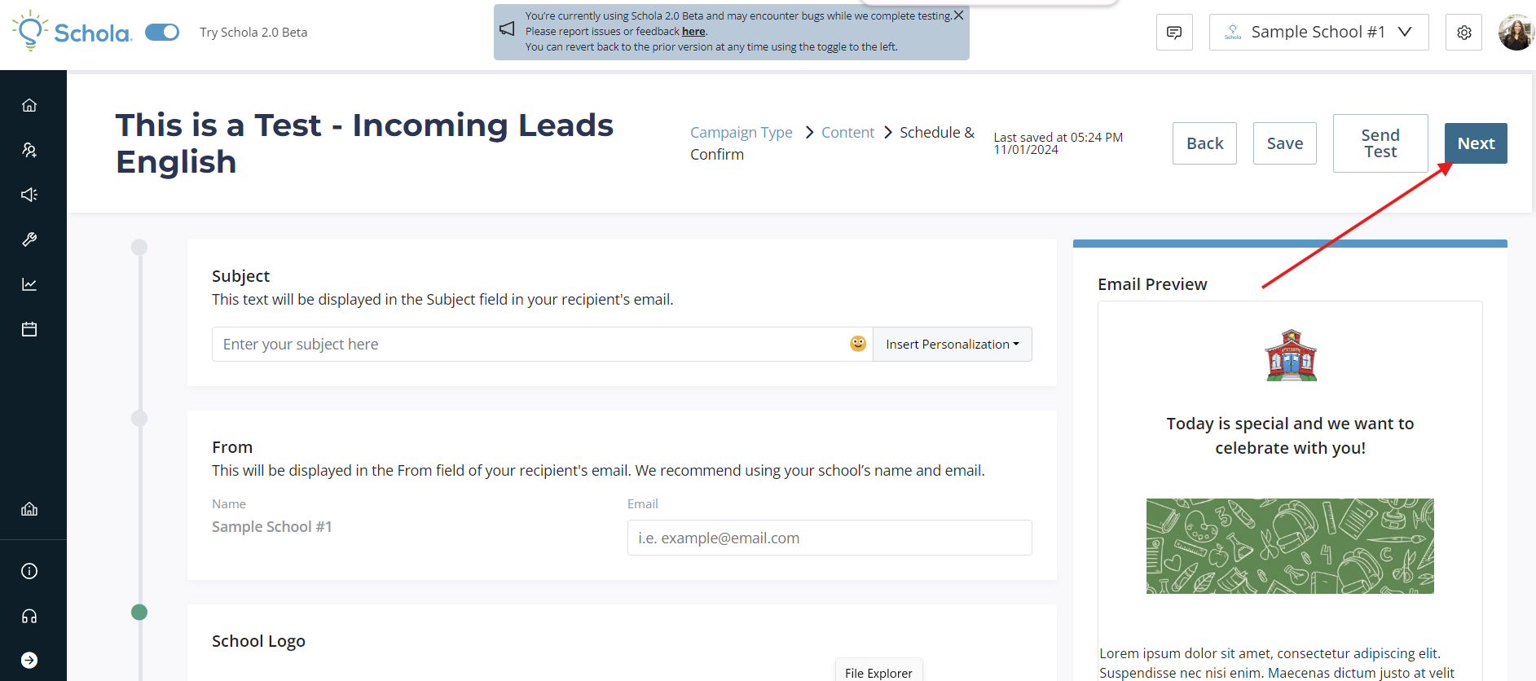Click the File Explorer button
The image size is (1536, 681).
878,671
